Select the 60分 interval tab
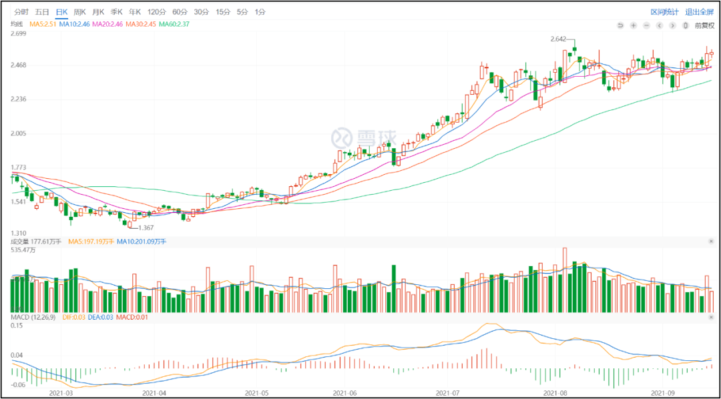The height and width of the screenshot is (399, 721). (x=180, y=13)
